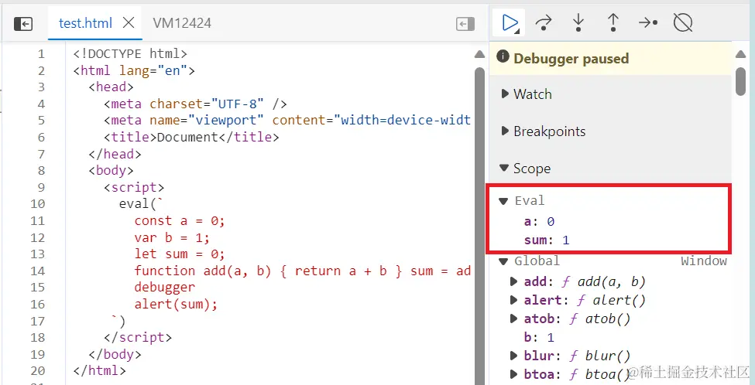Step over next function call
Screen dimensions: 755x385
[x=544, y=22]
